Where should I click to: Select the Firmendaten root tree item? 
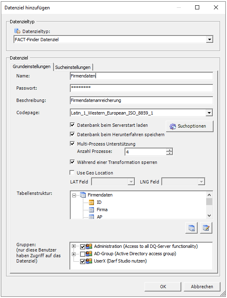[100, 195]
